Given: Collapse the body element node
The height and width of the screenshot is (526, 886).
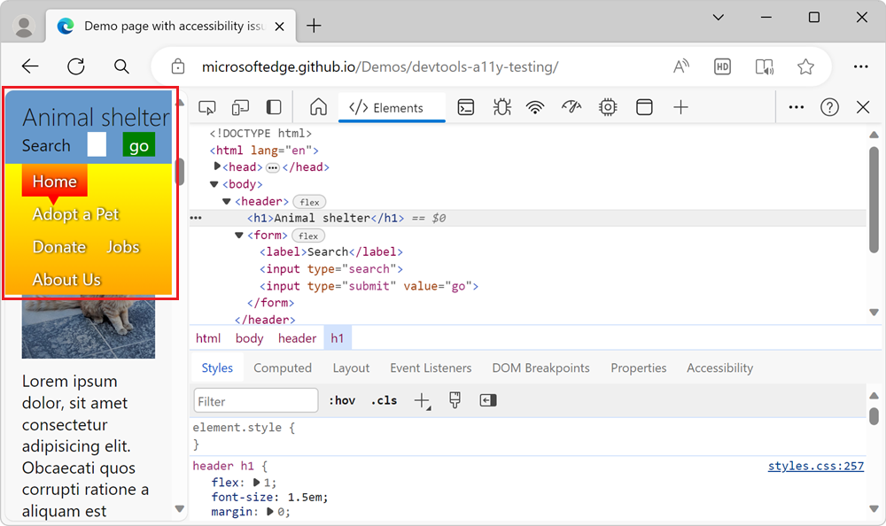Looking at the screenshot, I should click(x=214, y=183).
